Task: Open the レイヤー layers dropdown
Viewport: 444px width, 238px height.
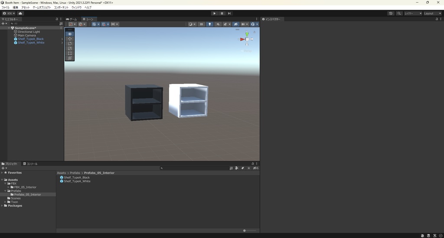Action: pos(413,13)
